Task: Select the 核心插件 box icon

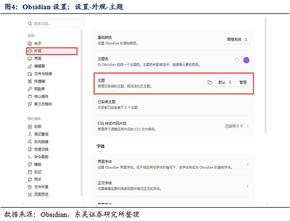Action: (x=30, y=96)
